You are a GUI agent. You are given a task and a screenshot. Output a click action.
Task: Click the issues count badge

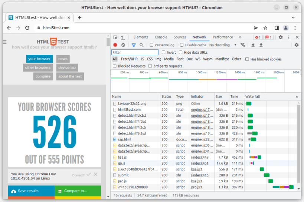click(268, 37)
